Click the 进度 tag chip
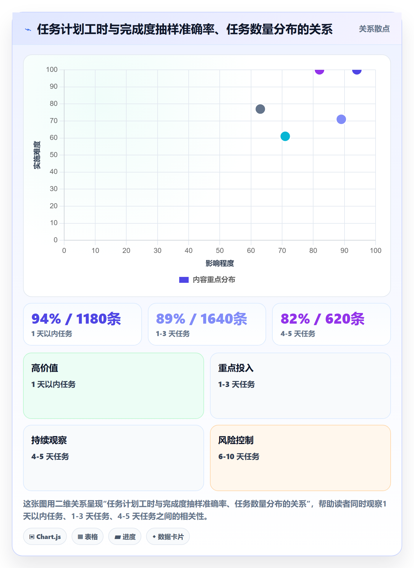 [x=125, y=537]
